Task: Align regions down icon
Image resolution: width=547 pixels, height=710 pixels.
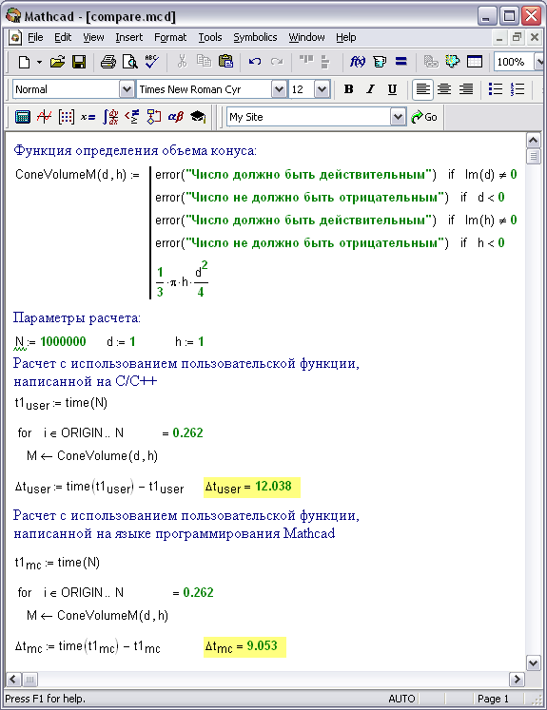Action: click(325, 62)
